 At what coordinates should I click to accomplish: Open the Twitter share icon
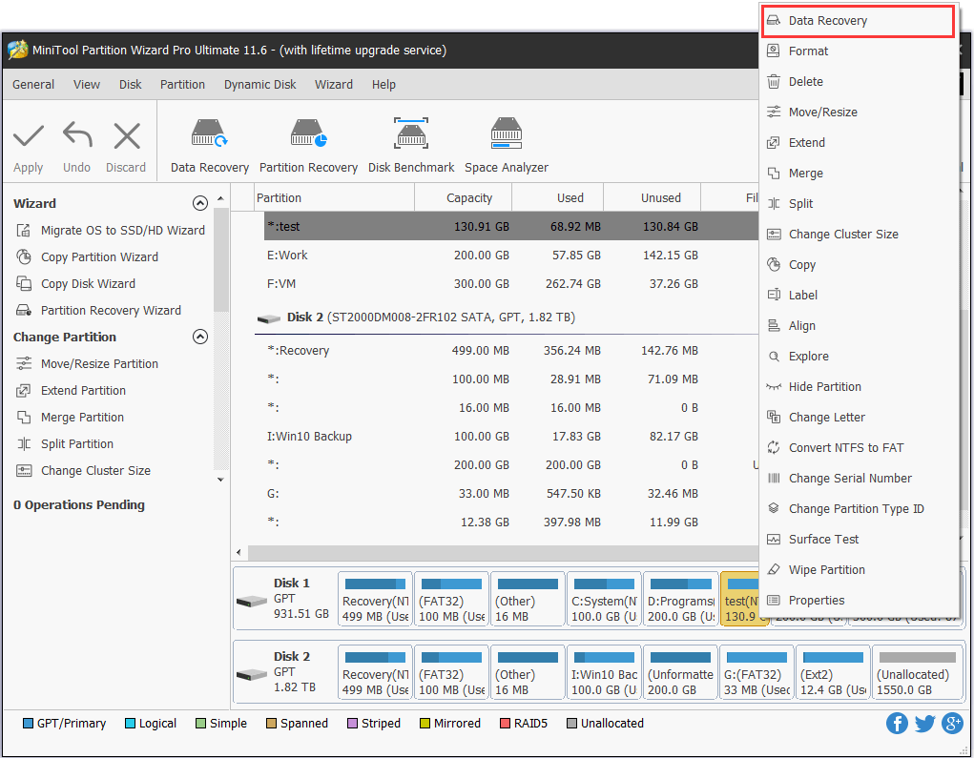(x=924, y=724)
